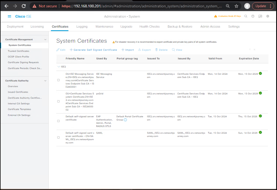Image resolution: width=277 pixels, height=190 pixels.
Task: Select the Default self-signed server certificate checkbox
Action: (58, 121)
